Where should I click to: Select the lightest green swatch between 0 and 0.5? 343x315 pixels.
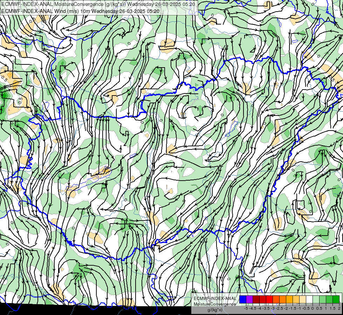[x=316, y=300]
